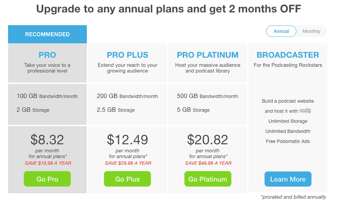Click the green Go Plus button
The width and height of the screenshot is (341, 202).
point(127,179)
